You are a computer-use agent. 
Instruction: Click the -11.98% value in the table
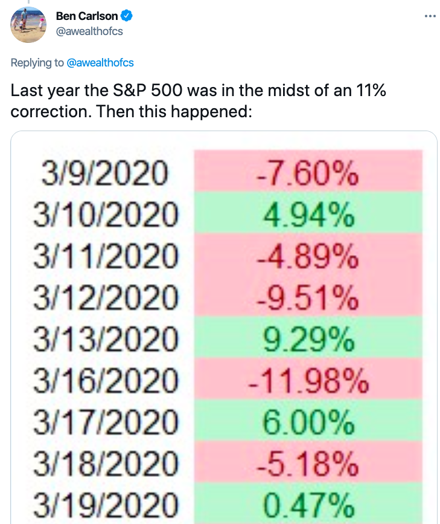[308, 381]
